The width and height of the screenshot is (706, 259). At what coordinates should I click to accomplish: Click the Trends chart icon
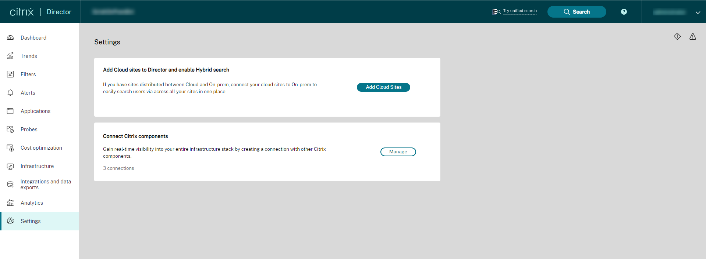[x=10, y=56]
